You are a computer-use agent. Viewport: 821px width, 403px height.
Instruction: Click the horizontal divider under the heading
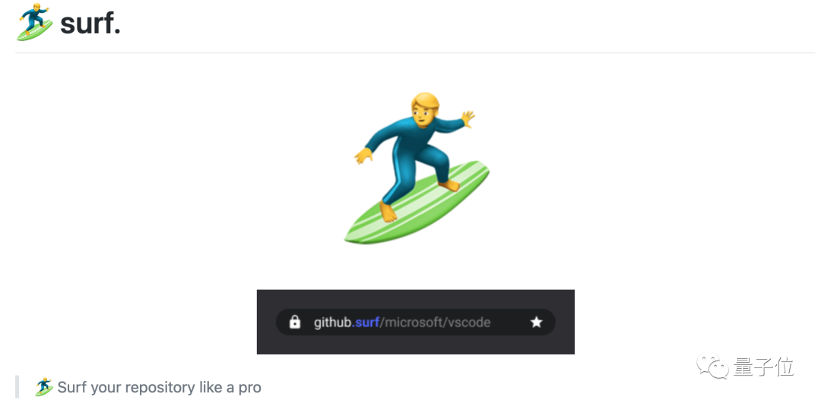tap(415, 53)
